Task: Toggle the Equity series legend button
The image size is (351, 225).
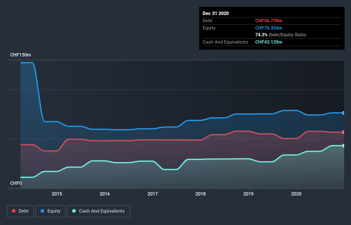Action: (x=50, y=211)
